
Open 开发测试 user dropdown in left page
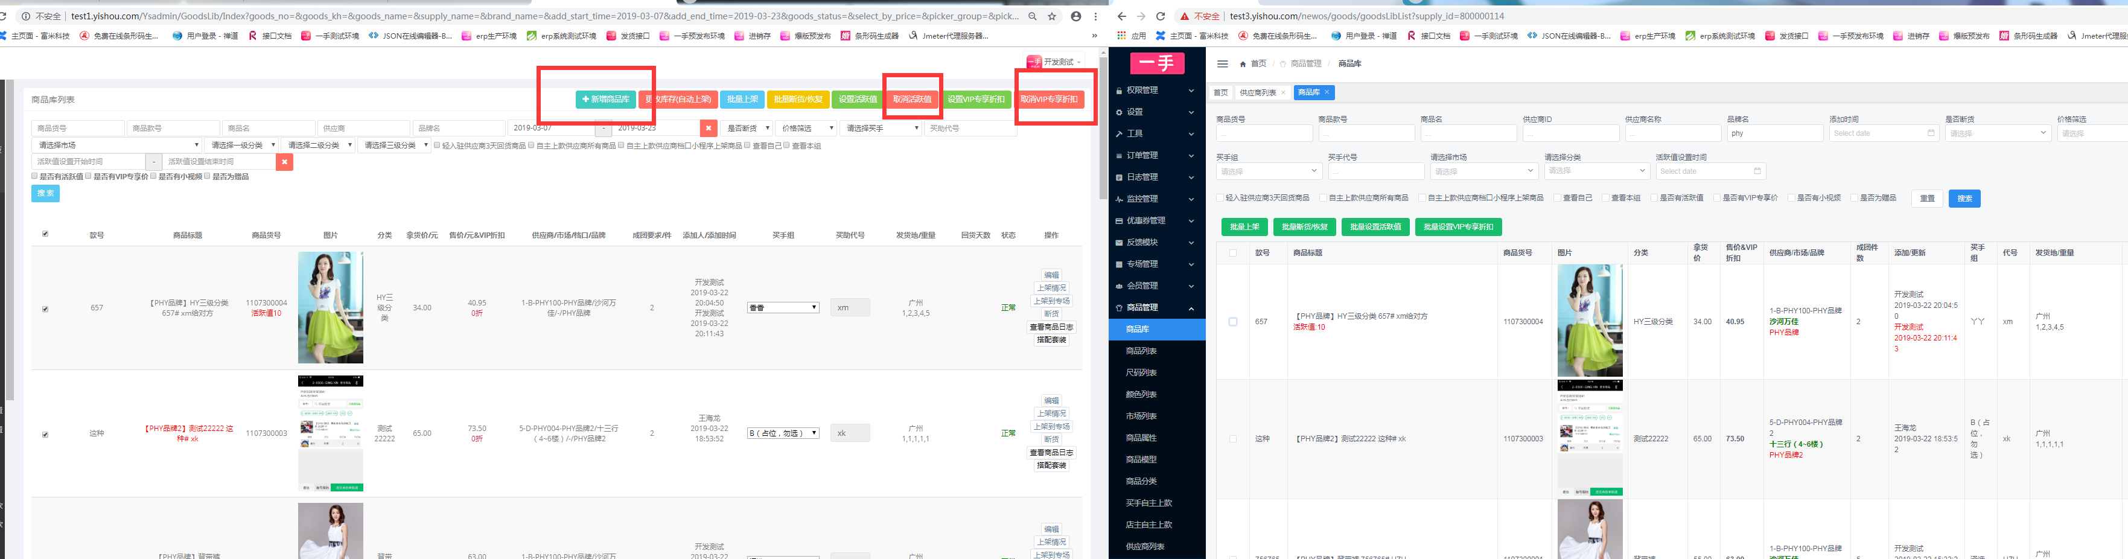click(1054, 62)
